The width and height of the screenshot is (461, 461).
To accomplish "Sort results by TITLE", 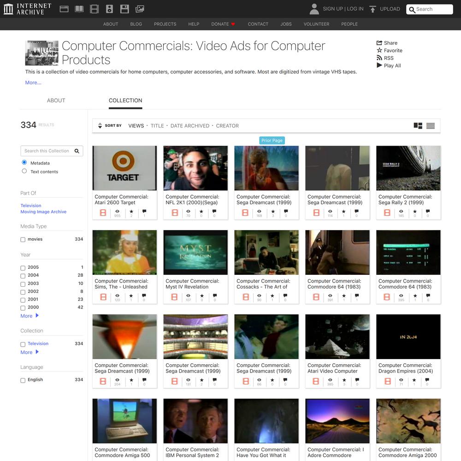I will [x=157, y=126].
